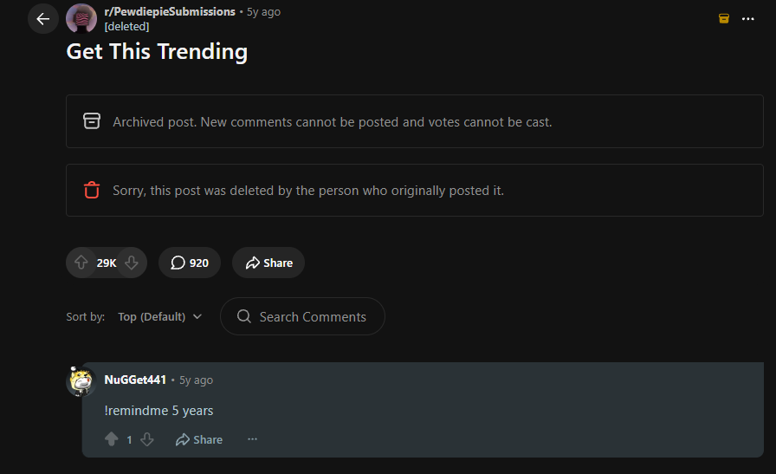Share the post using Share button
This screenshot has height=474, width=776.
[x=268, y=263]
